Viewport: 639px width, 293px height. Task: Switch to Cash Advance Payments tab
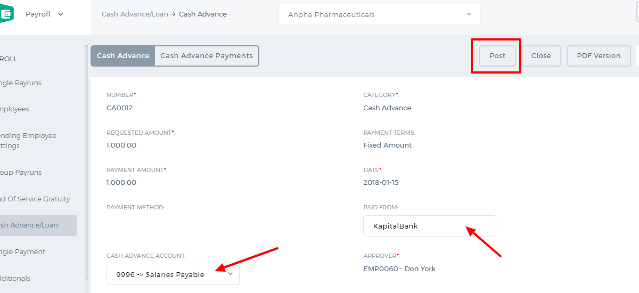click(x=207, y=56)
